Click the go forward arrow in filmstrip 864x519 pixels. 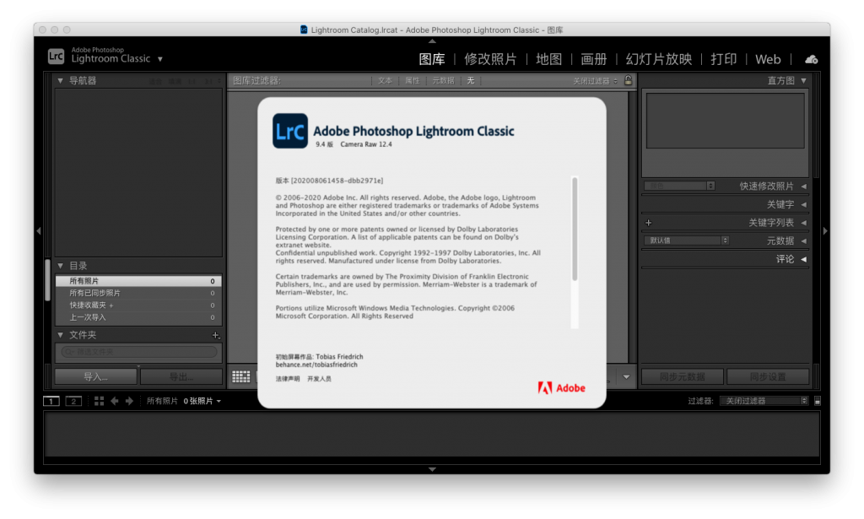point(129,401)
